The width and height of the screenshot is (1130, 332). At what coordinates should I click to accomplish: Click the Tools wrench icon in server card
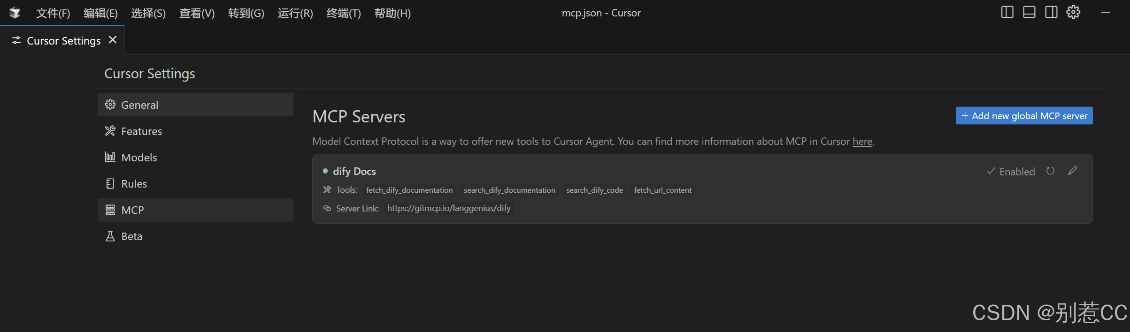coord(327,189)
